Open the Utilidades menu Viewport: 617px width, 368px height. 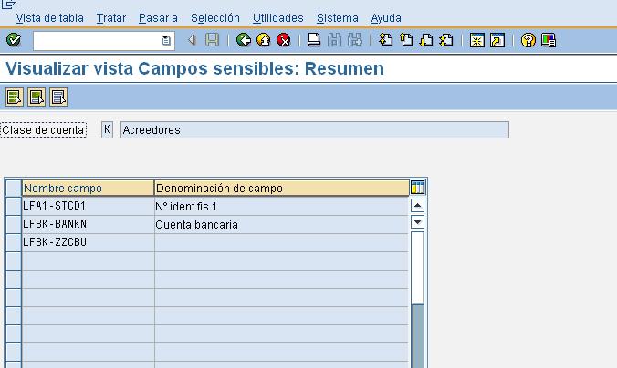pos(277,17)
